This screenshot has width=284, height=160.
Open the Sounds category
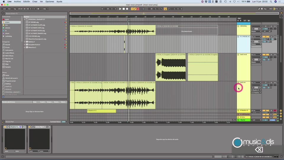(x=7, y=44)
